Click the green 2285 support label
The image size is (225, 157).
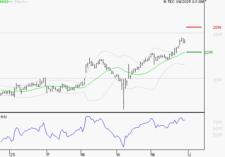coord(208,52)
